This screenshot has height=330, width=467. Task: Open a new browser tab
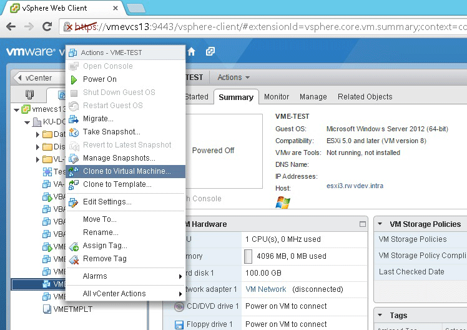(136, 9)
